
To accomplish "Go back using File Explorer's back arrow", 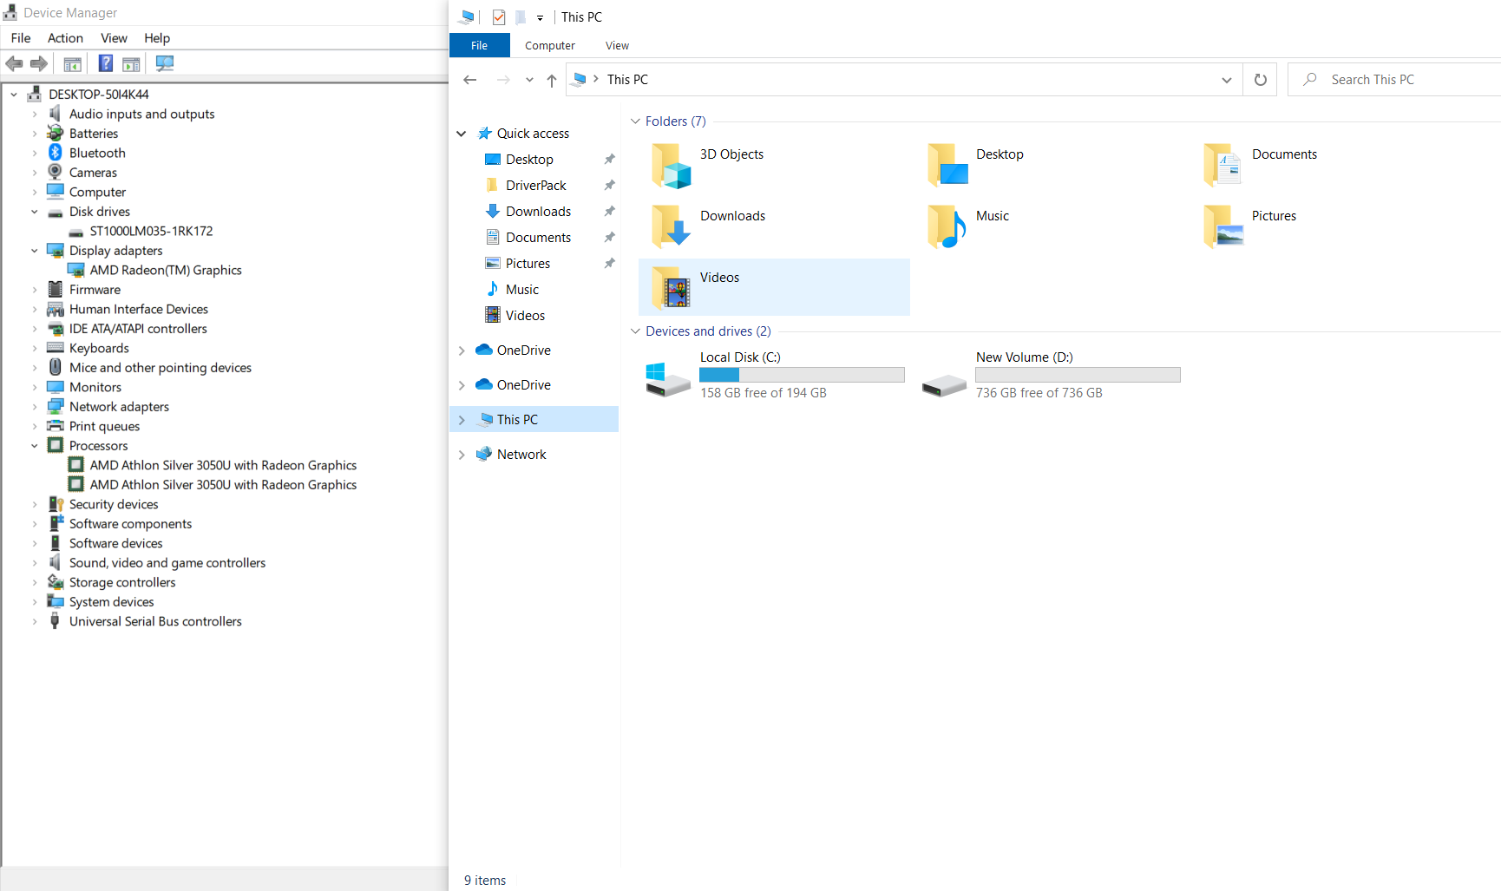I will 470,80.
